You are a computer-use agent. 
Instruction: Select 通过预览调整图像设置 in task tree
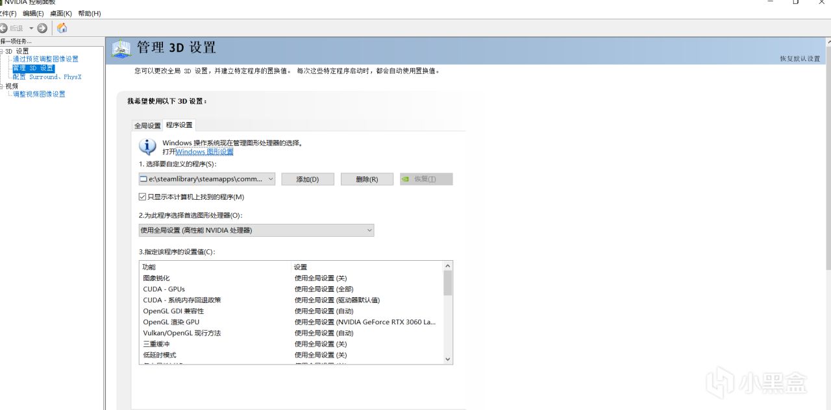click(45, 59)
